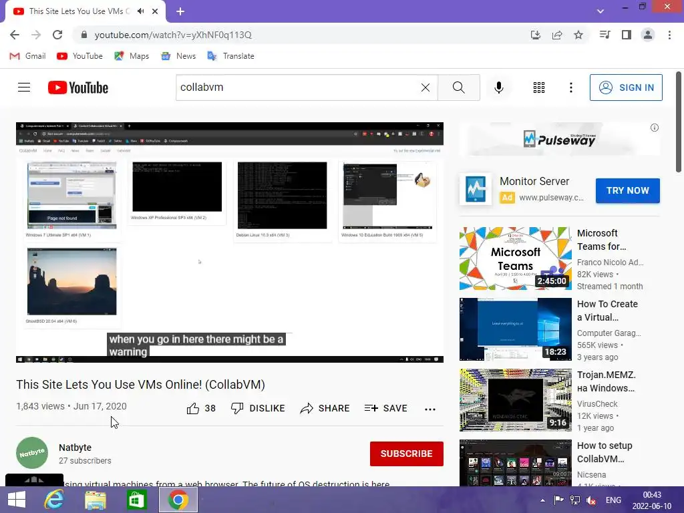Open the Maps bookmark
684x513 pixels.
click(132, 56)
